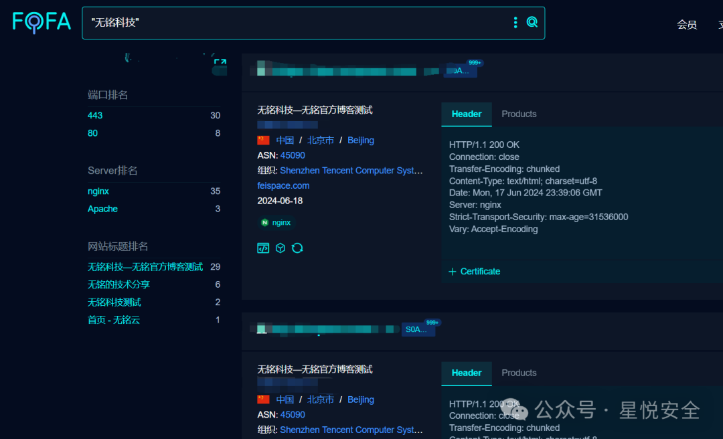Click the date 2024-06-18

tap(280, 201)
